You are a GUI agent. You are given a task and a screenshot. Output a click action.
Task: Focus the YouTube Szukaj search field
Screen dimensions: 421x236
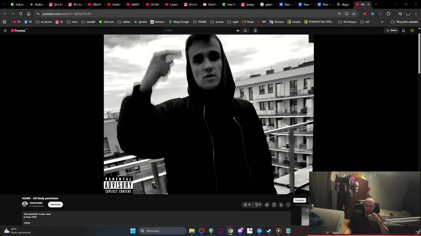[200, 30]
